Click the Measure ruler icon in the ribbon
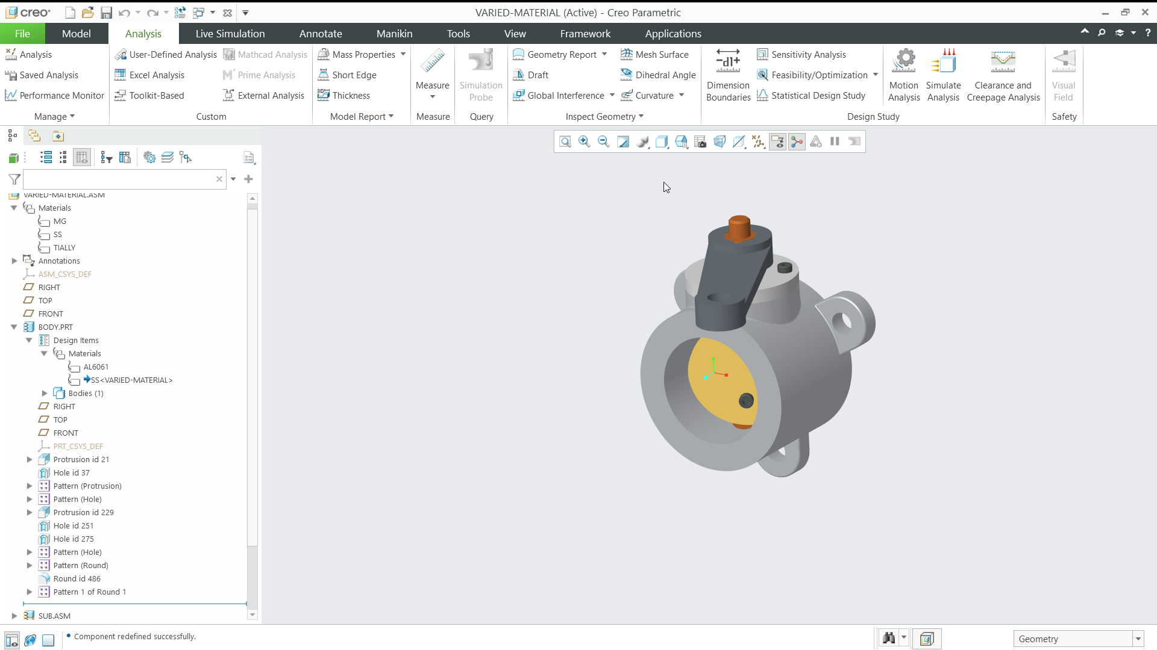Image resolution: width=1157 pixels, height=650 pixels. (433, 61)
